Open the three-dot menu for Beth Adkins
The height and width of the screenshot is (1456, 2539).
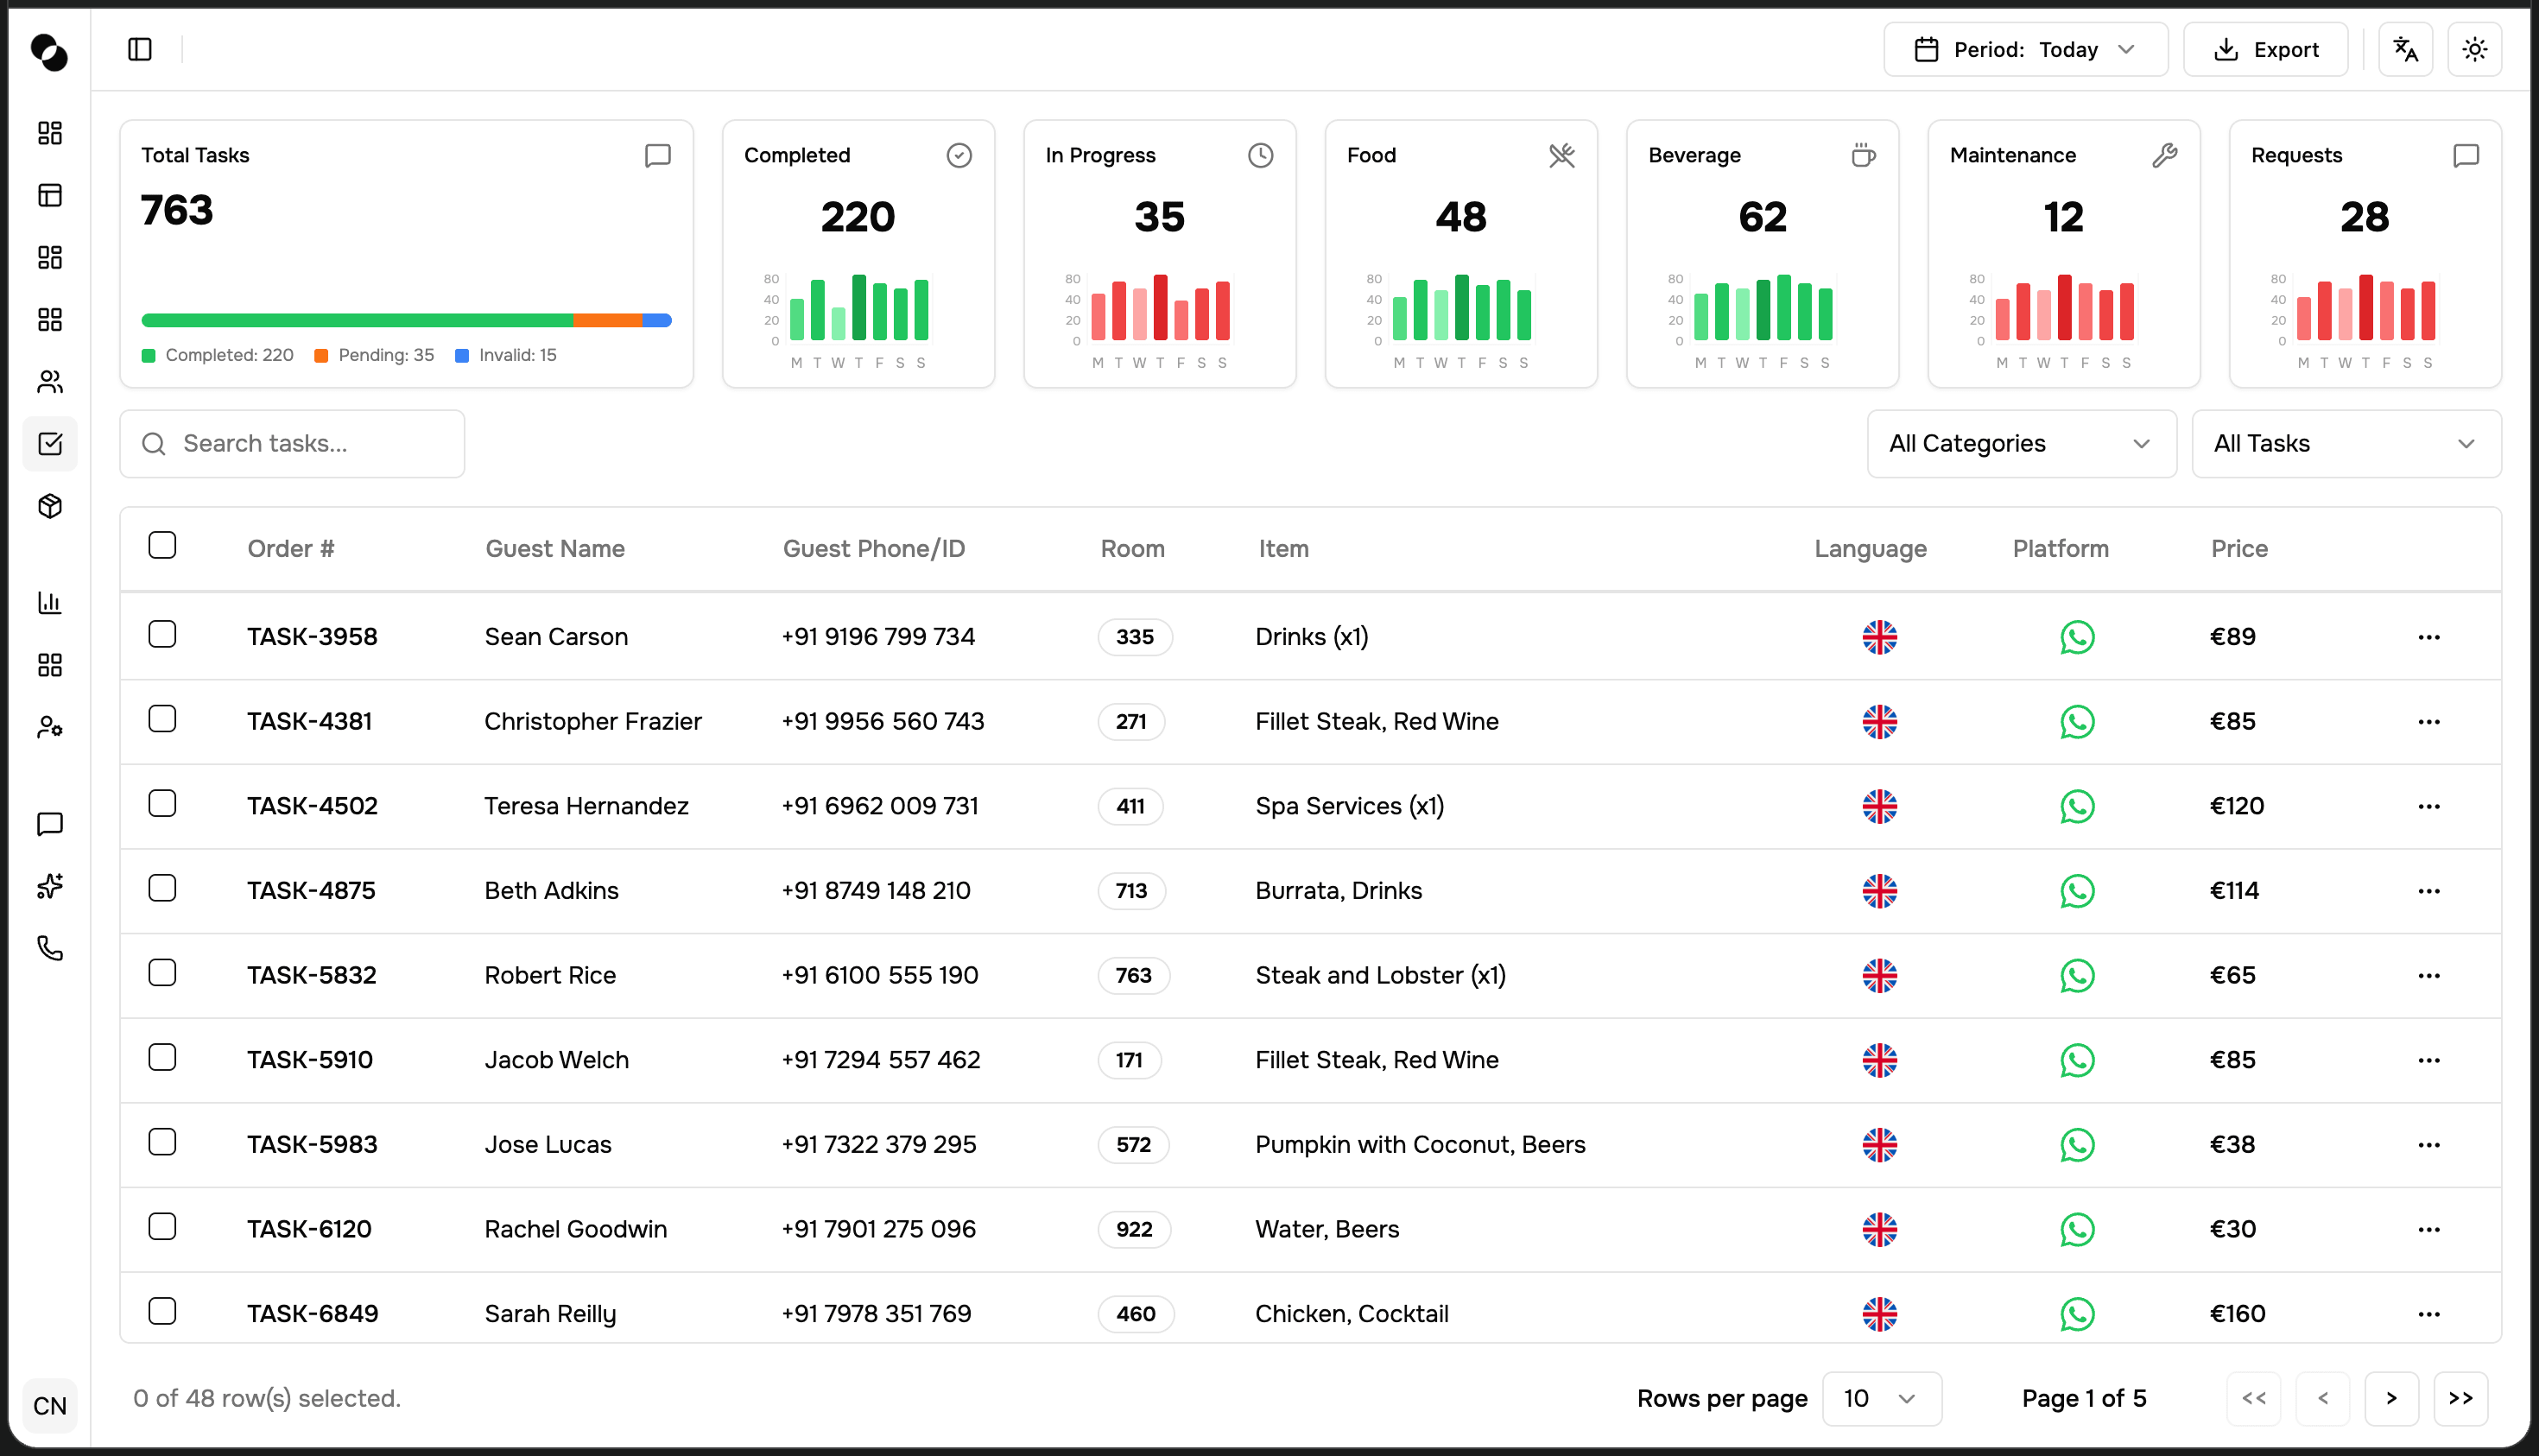tap(2428, 891)
